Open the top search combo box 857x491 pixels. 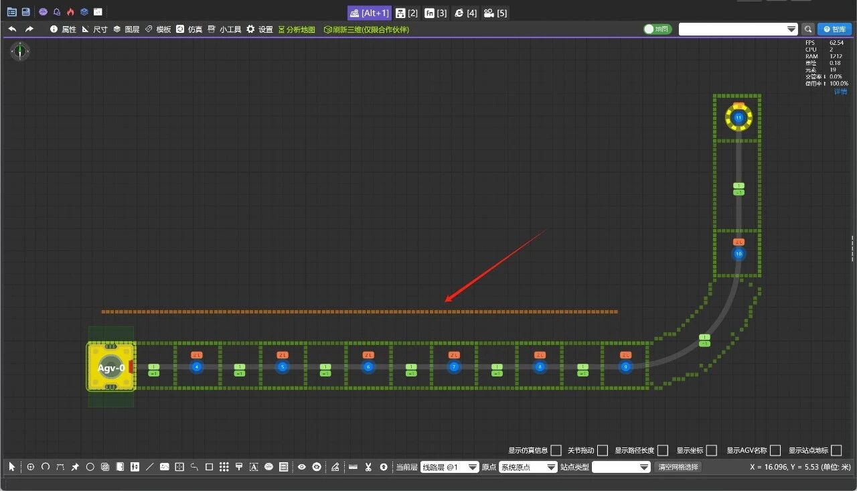(738, 29)
